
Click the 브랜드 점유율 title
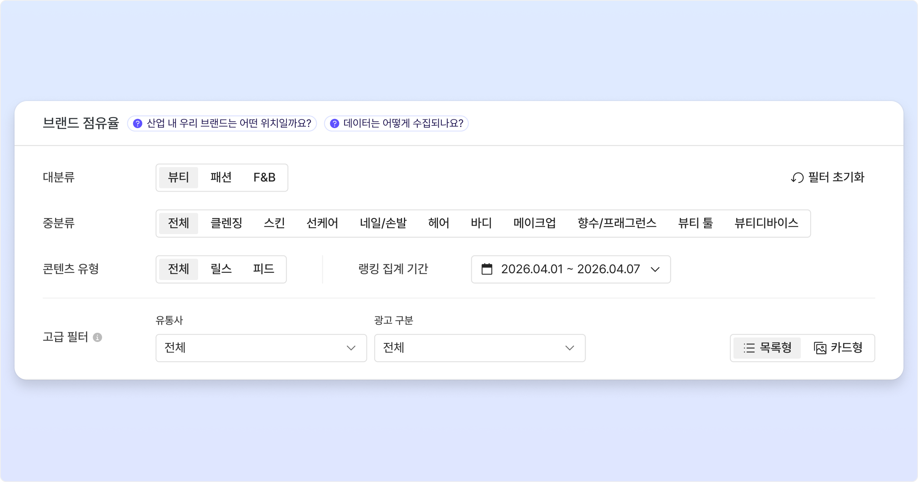(81, 123)
